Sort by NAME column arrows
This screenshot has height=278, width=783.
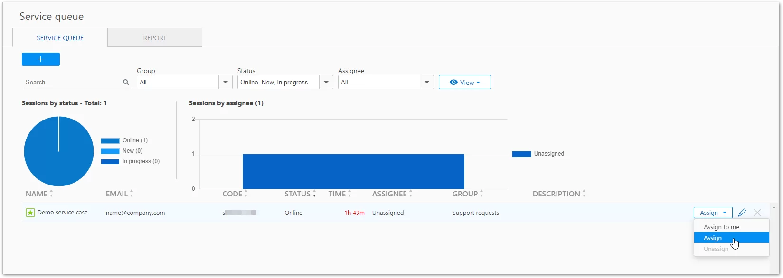pos(51,194)
